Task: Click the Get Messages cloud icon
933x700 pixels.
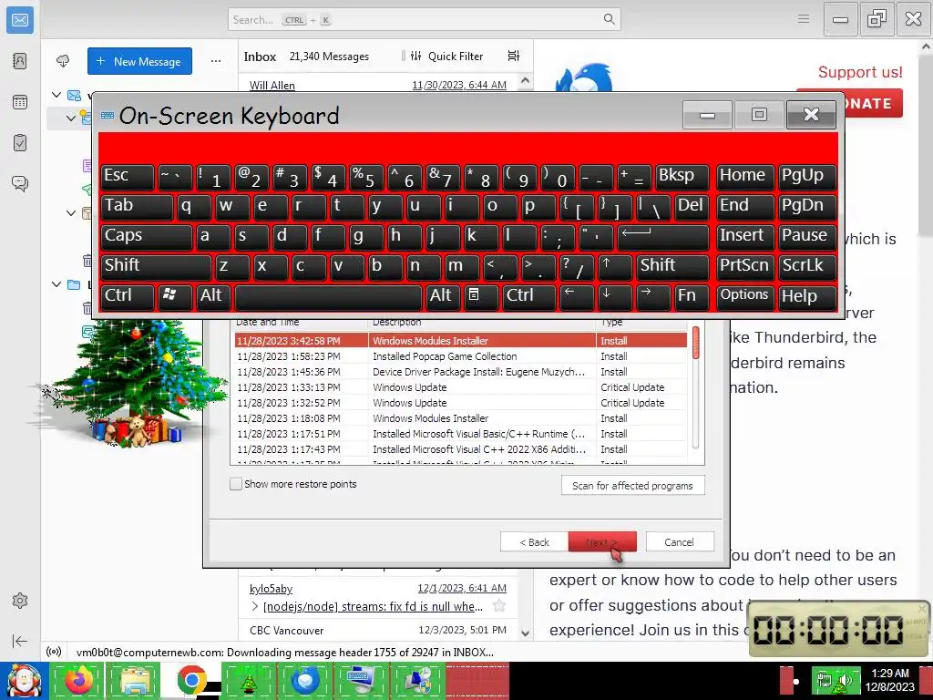Action: coord(63,61)
